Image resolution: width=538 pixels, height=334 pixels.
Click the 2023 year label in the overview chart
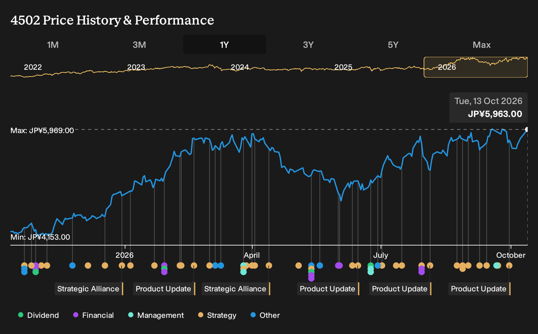[x=136, y=67]
